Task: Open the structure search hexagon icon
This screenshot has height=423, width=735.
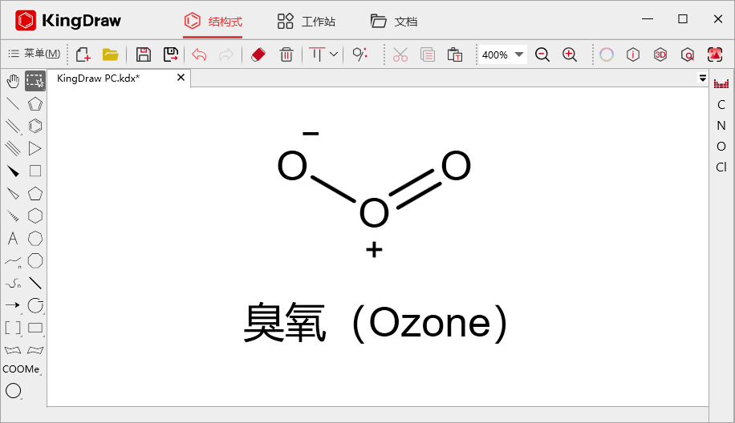Action: 687,54
